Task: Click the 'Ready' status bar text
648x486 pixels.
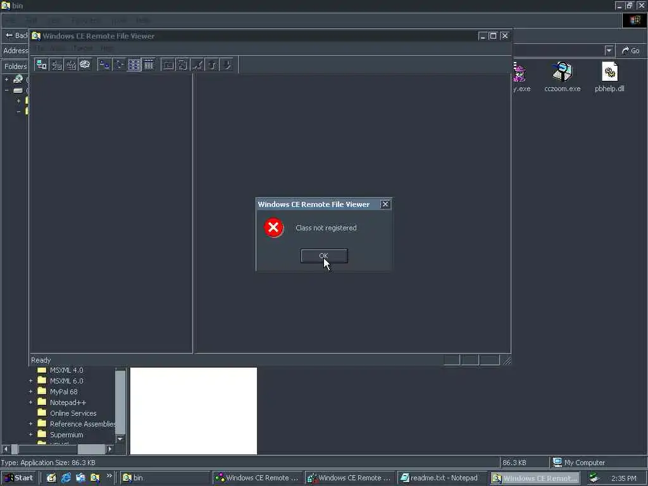Action: [41, 360]
